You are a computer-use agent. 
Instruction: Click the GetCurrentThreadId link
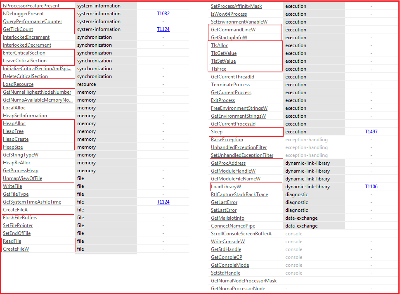coord(233,77)
